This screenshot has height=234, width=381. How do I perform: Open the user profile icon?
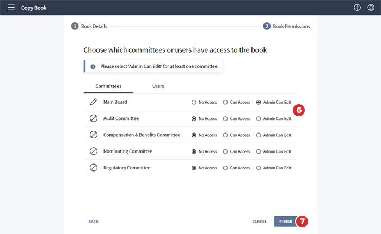[371, 8]
